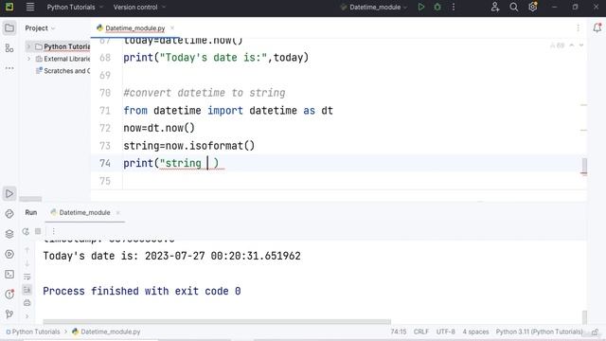Screen dimensions: 606x341
Task: Open the Terminal tool window icon
Action: pyautogui.click(x=9, y=274)
